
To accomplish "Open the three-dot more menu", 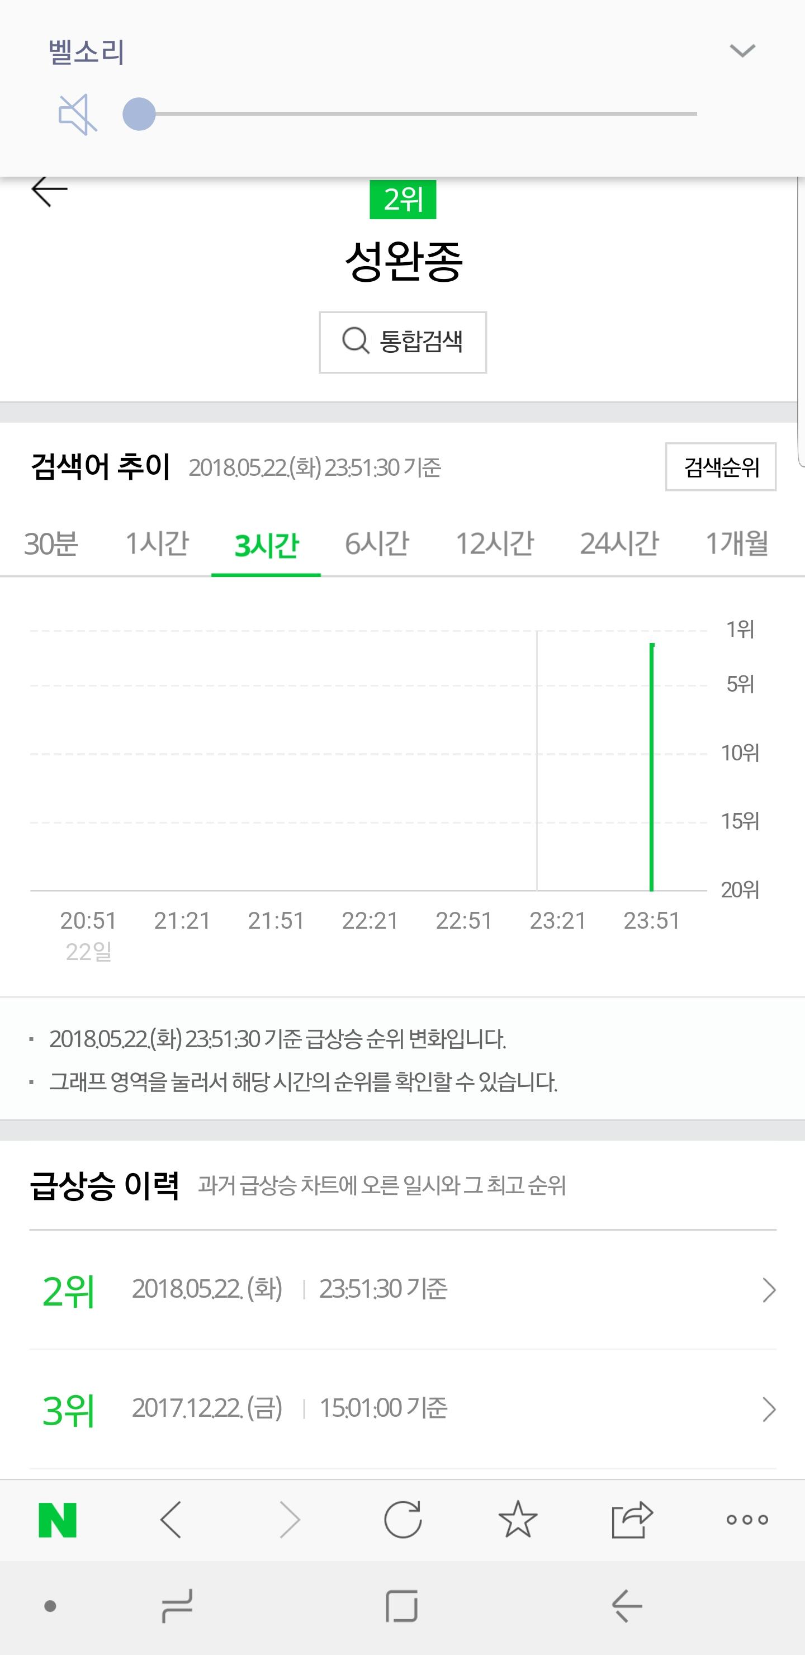I will click(x=747, y=1520).
